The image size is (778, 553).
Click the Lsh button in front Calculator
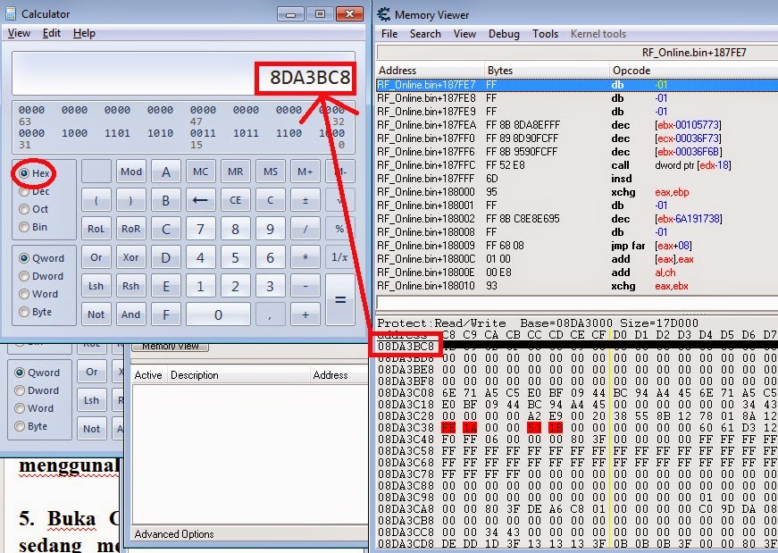(x=96, y=286)
